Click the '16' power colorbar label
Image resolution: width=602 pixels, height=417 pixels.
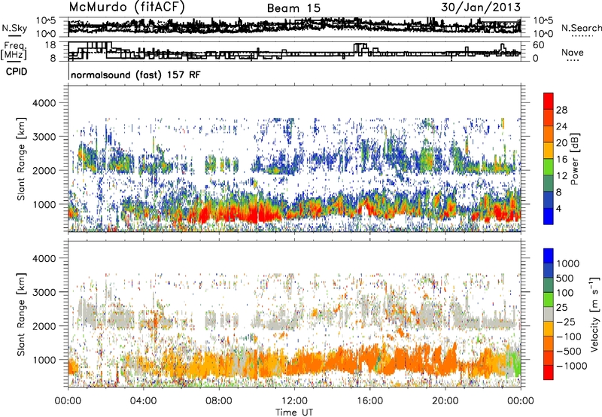coord(561,160)
